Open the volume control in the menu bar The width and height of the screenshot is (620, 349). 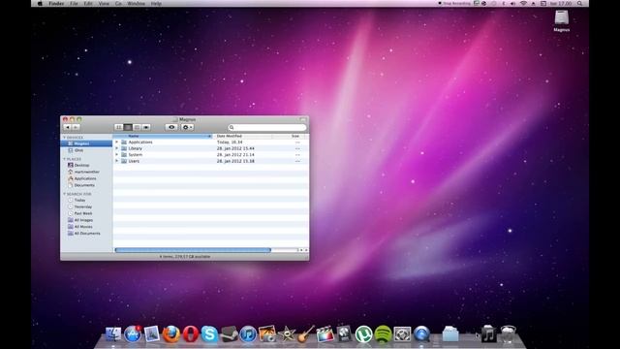pyautogui.click(x=512, y=4)
